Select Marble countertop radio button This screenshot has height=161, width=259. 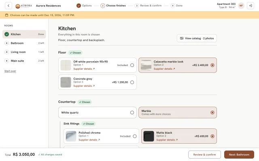(212, 113)
